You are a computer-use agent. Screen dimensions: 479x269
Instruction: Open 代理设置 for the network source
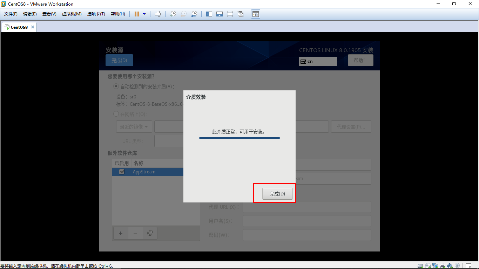351,127
